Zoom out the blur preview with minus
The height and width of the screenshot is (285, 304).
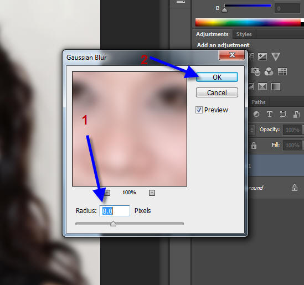pos(107,193)
